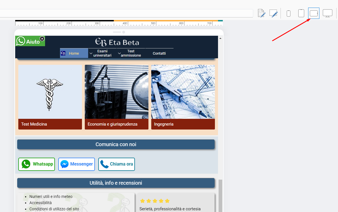The height and width of the screenshot is (212, 338).
Task: Click the Utilità, info e recensioni heading
Action: click(x=116, y=183)
